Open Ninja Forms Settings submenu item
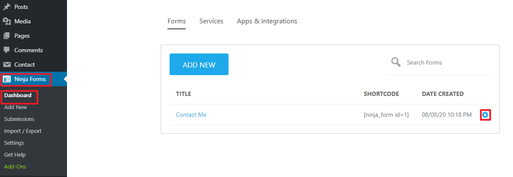513x177 pixels. tap(14, 143)
